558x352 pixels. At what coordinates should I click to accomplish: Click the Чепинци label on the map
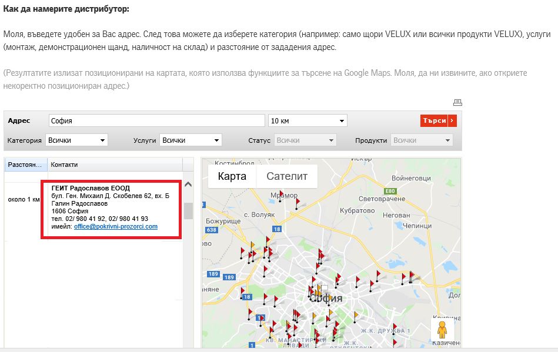click(x=417, y=226)
